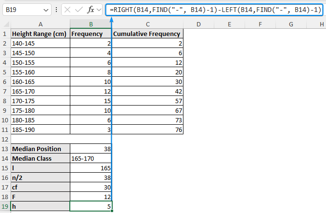Click the Select All corner triangle
The height and width of the screenshot is (213, 326).
pos(5,24)
